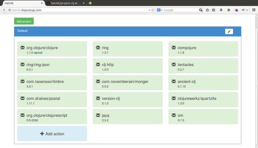Close the Hatnik tab
The image size is (258, 148).
pos(42,3)
